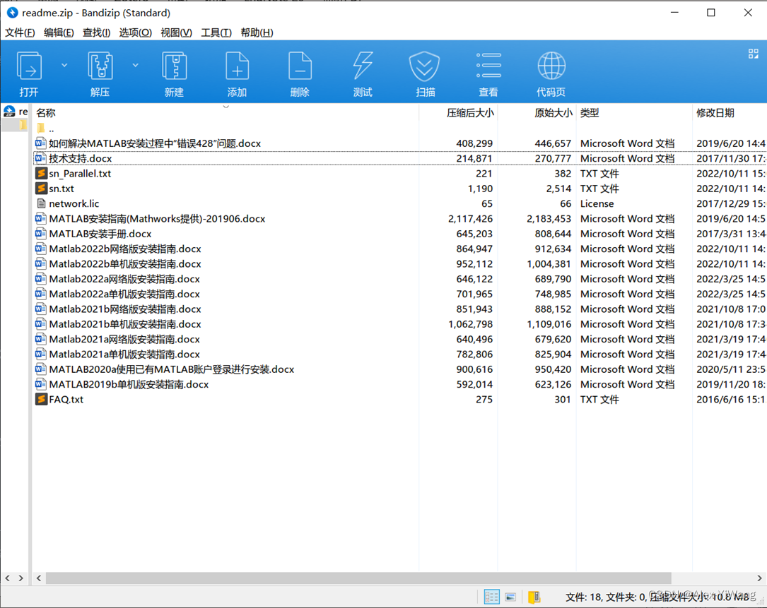This screenshot has height=608, width=767.
Task: Click the Extract (解压) toolbar icon
Action: click(100, 66)
